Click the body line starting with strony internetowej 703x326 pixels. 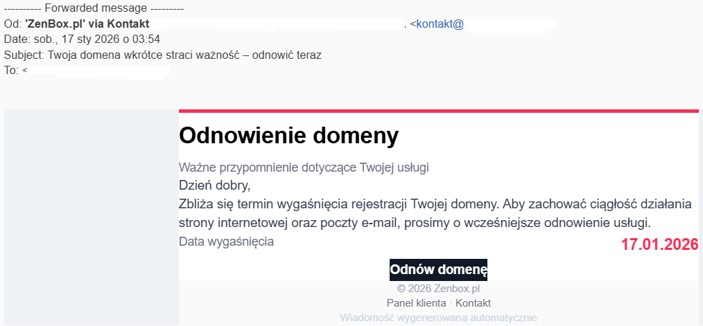(x=415, y=223)
